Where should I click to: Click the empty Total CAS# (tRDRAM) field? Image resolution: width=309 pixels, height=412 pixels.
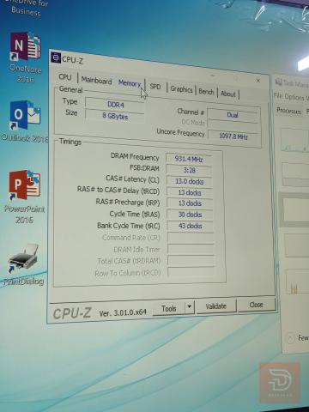point(191,261)
